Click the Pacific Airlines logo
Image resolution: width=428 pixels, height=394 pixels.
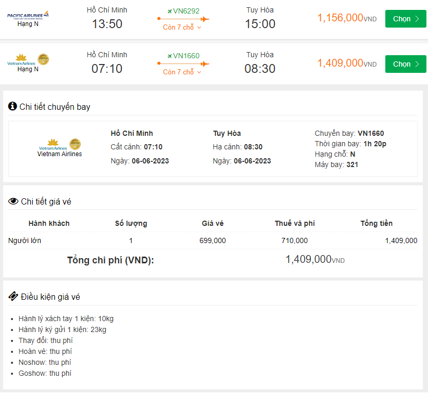pyautogui.click(x=28, y=15)
